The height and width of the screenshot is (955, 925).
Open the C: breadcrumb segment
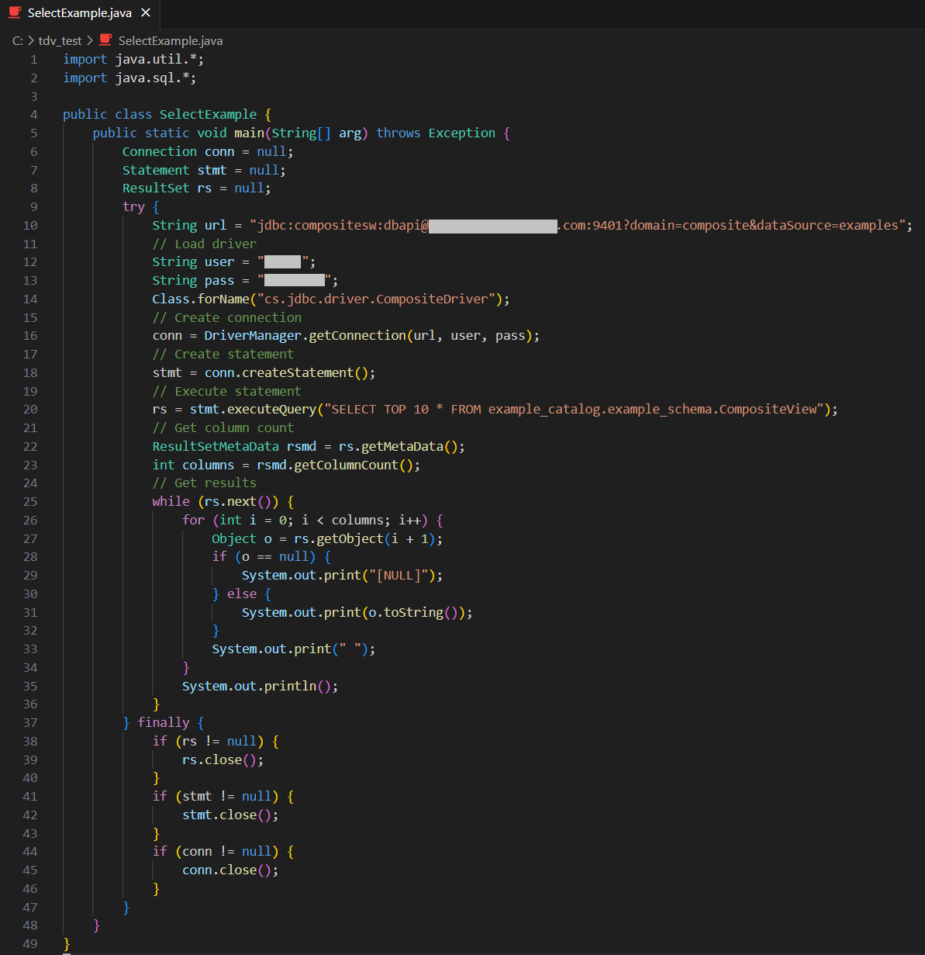[x=18, y=40]
